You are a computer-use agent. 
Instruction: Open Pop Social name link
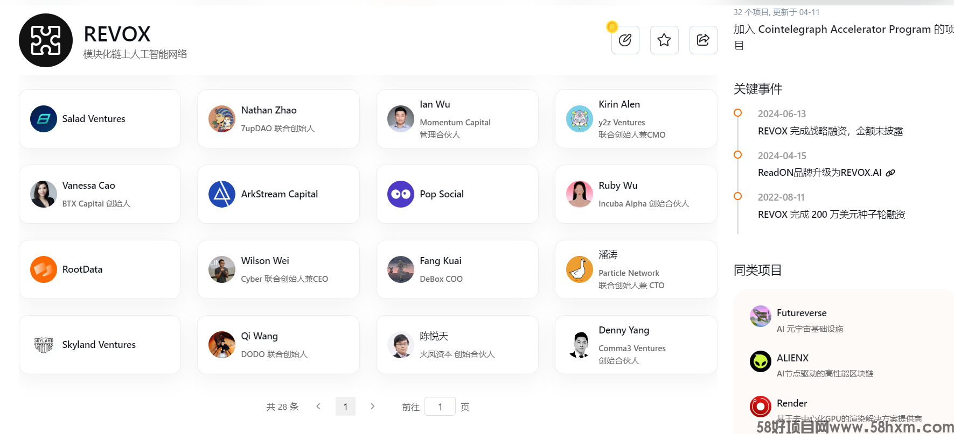pyautogui.click(x=442, y=194)
